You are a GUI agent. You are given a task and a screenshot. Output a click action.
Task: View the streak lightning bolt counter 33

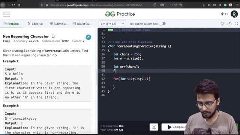coord(224,14)
